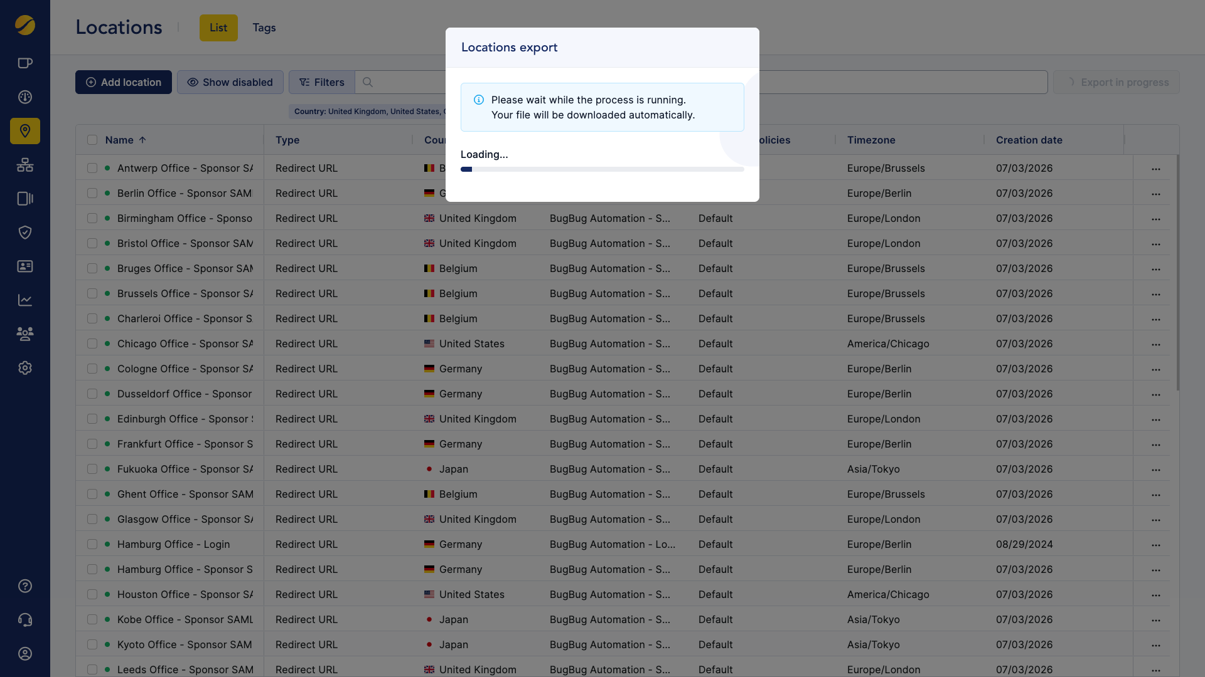This screenshot has width=1205, height=677.
Task: Open the analytics chart sidebar icon
Action: [25, 300]
